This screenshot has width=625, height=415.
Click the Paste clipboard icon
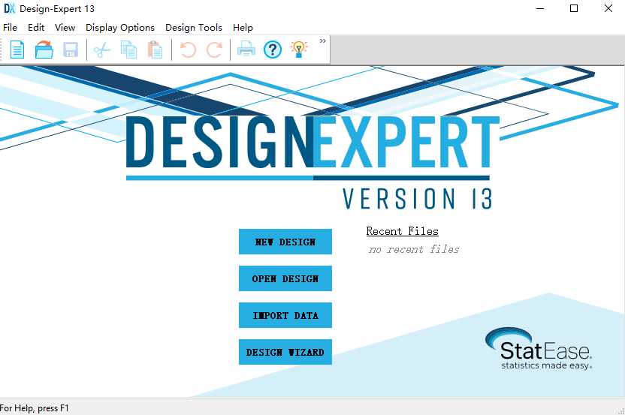click(x=155, y=50)
